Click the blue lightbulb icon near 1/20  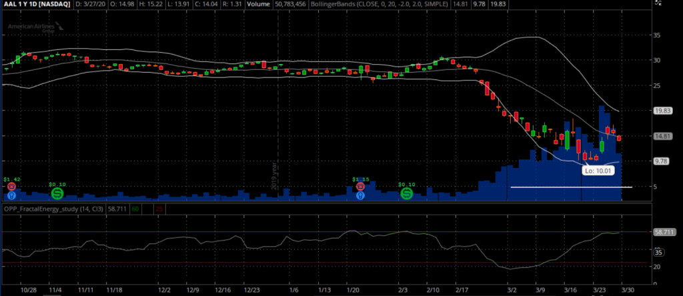point(360,195)
